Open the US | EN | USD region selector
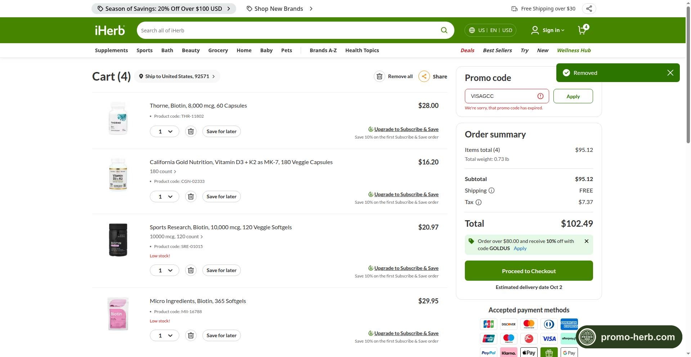The width and height of the screenshot is (691, 357). coord(490,30)
